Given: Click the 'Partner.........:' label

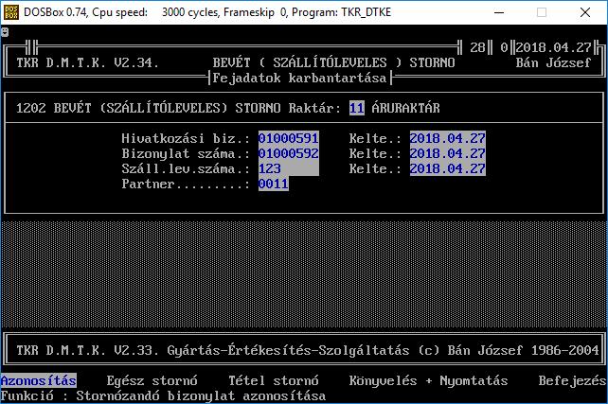Looking at the screenshot, I should pyautogui.click(x=186, y=184).
